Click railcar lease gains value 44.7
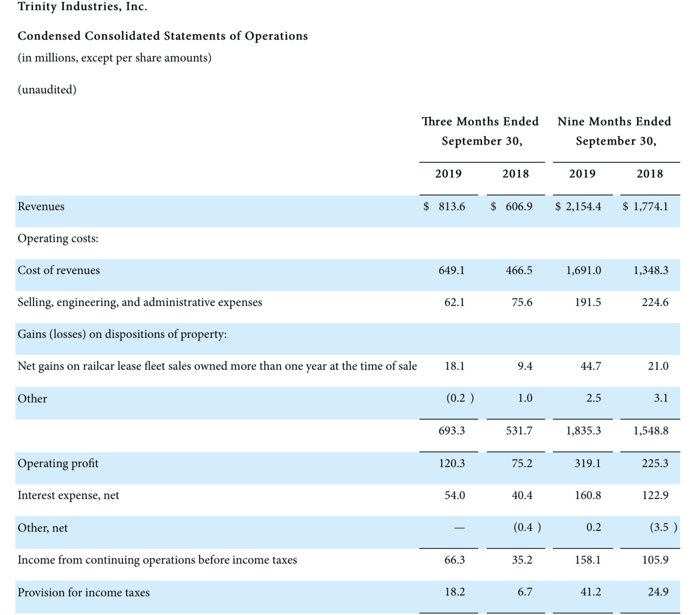Viewport: 697px width, 615px height. click(x=591, y=366)
